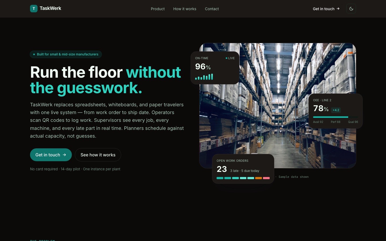Click the ON-TIME 96% card
The image size is (386, 241).
[x=215, y=68]
